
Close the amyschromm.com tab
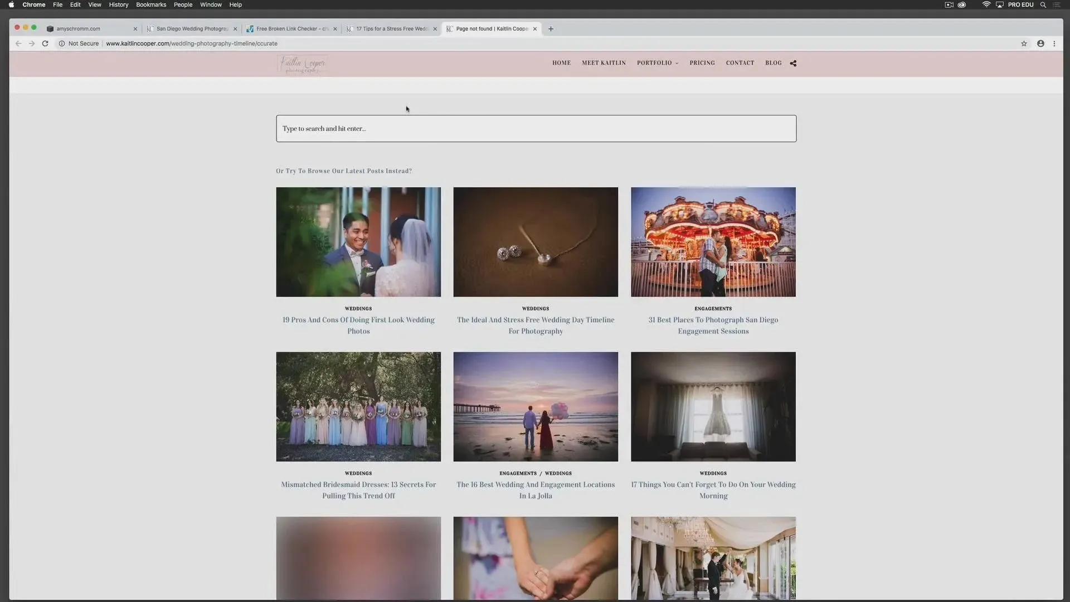point(135,29)
